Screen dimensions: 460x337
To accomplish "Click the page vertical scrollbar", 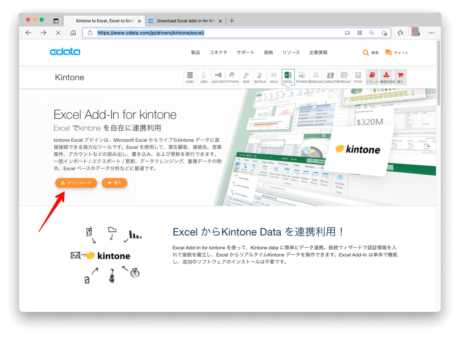I will click(x=438, y=73).
